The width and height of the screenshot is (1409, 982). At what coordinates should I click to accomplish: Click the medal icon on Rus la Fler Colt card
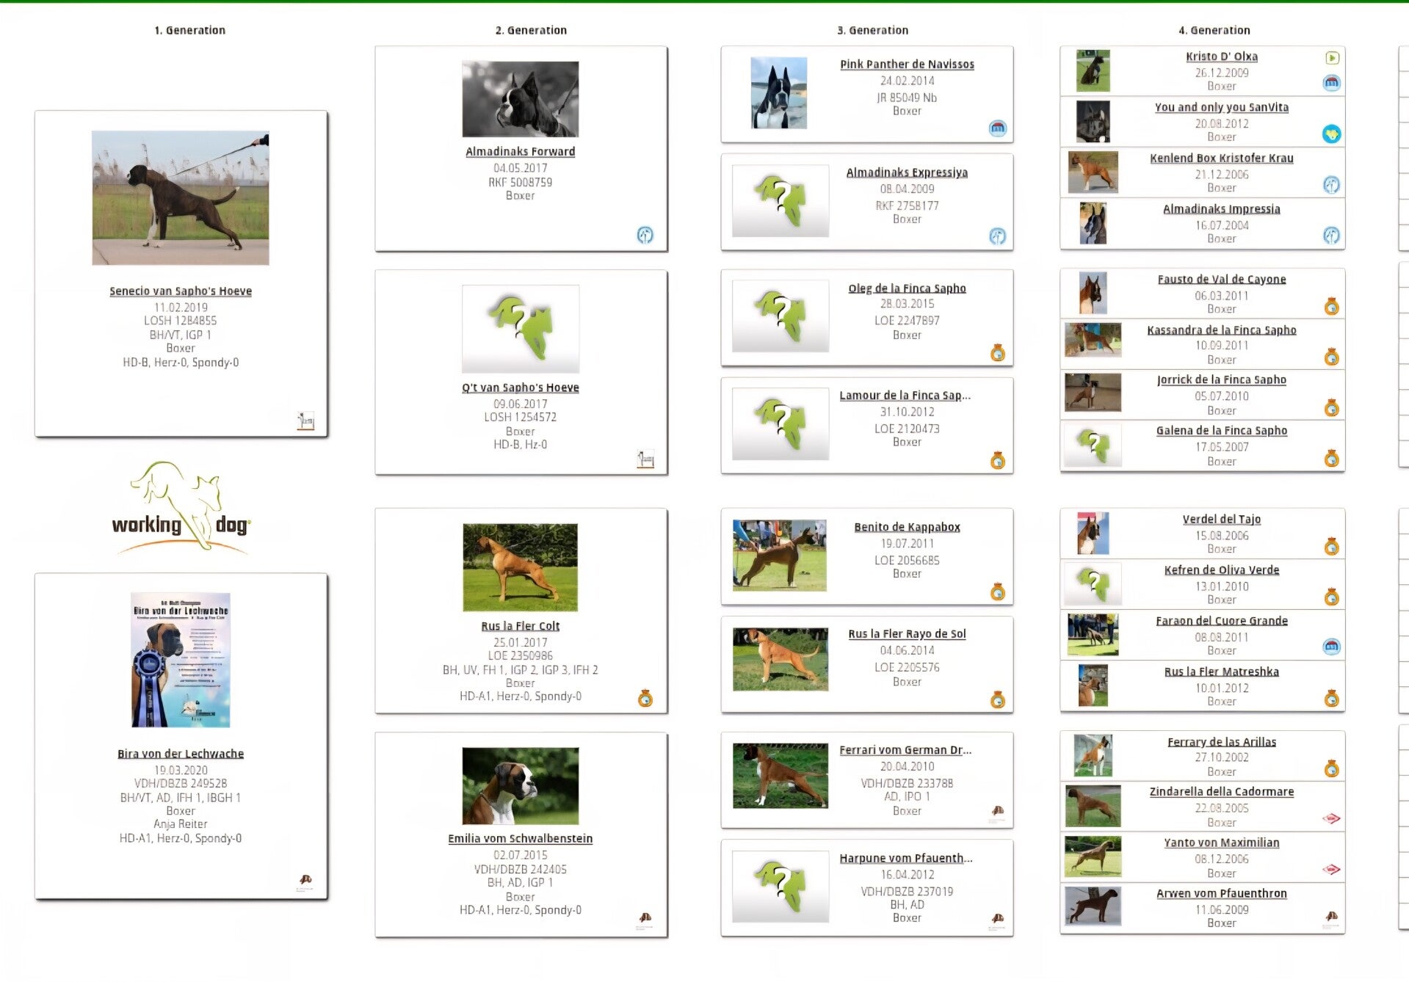(645, 698)
